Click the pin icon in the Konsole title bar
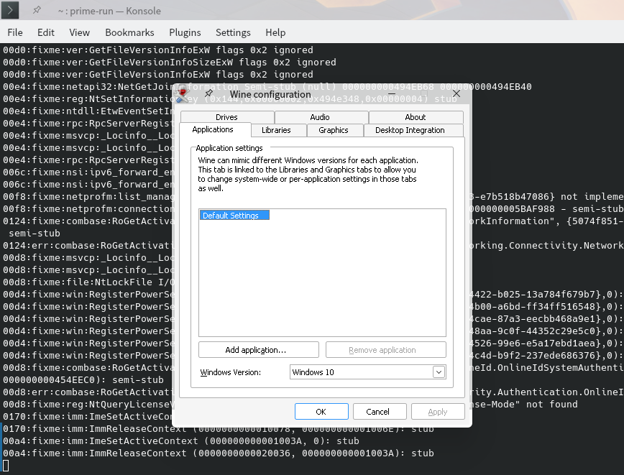624x475 pixels. pos(37,10)
